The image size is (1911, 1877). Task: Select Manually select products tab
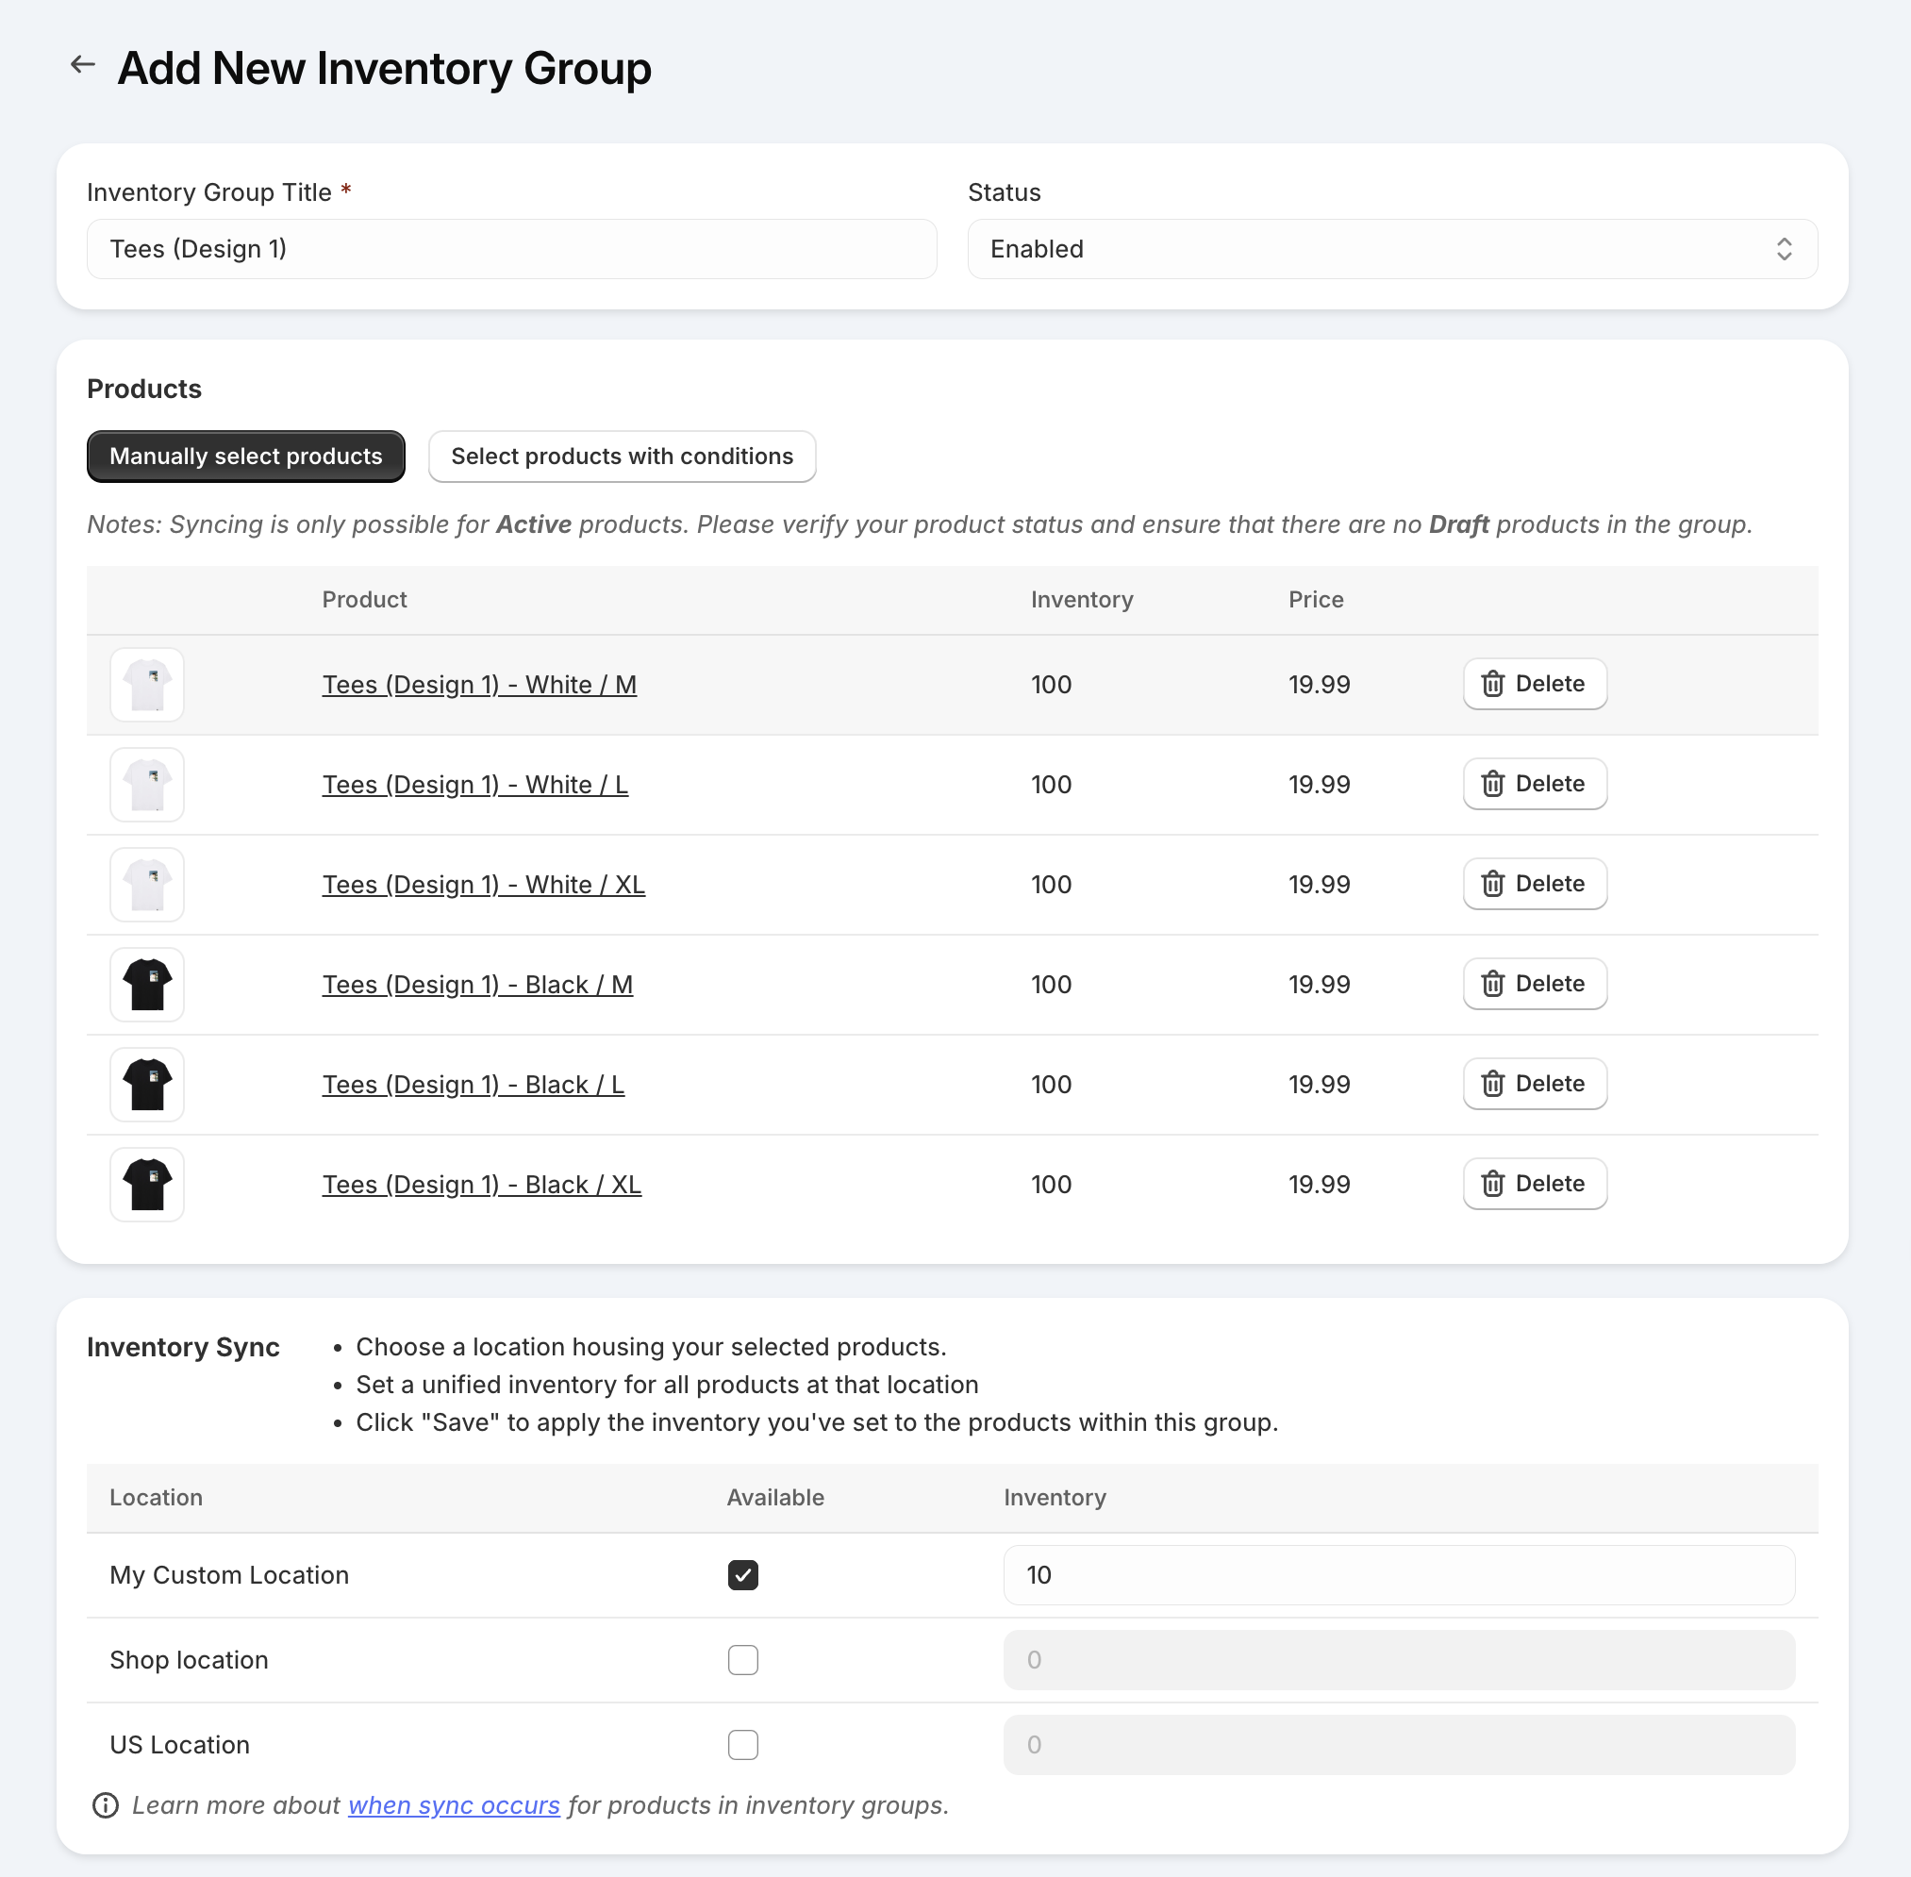[x=245, y=457]
